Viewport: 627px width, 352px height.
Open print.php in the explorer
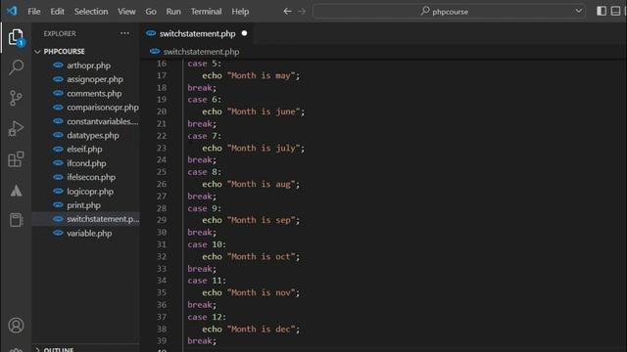pyautogui.click(x=83, y=205)
